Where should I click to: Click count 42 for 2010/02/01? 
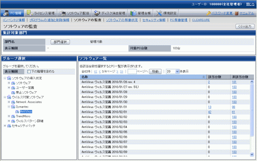[209, 112]
